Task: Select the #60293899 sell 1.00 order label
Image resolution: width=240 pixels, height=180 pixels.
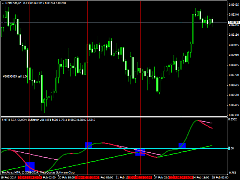Action: pyautogui.click(x=15, y=76)
